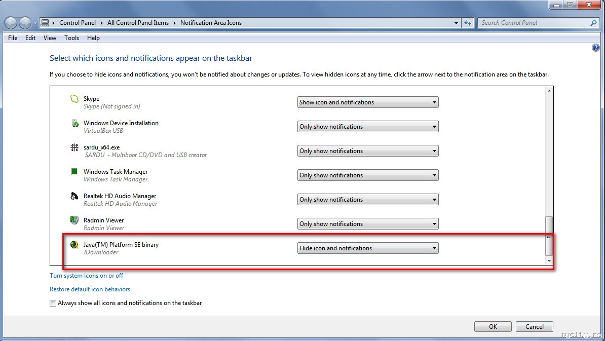Click the sardu_x64.exe name label
This screenshot has width=605, height=341.
(x=102, y=147)
